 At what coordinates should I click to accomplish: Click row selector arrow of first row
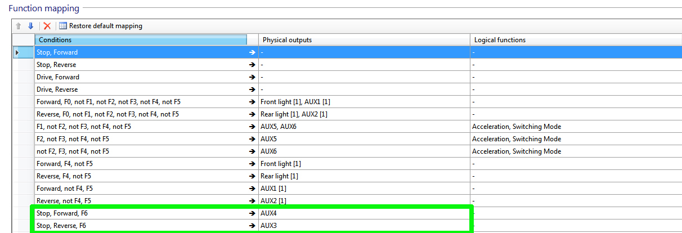coord(17,52)
